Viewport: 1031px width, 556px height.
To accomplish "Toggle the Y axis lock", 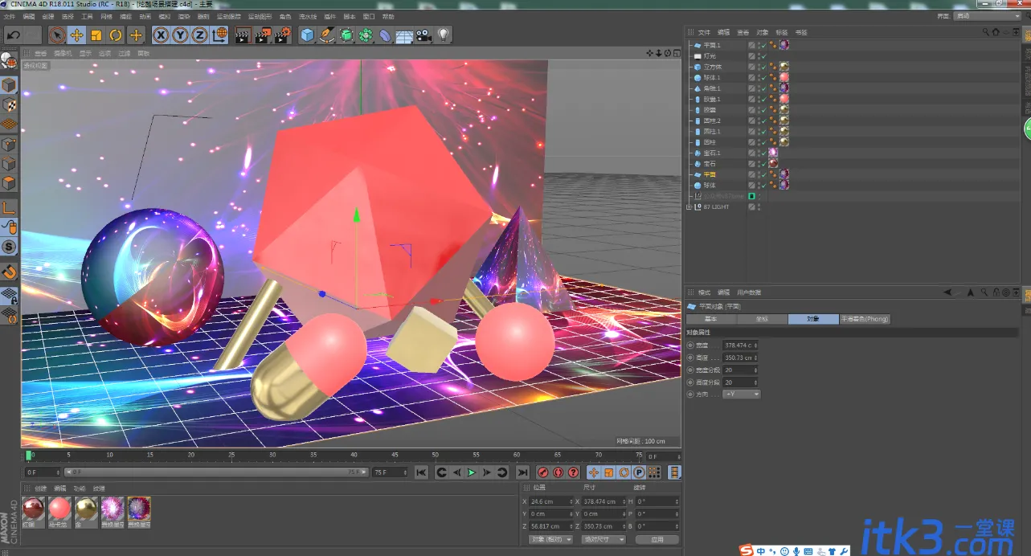I will [x=180, y=35].
